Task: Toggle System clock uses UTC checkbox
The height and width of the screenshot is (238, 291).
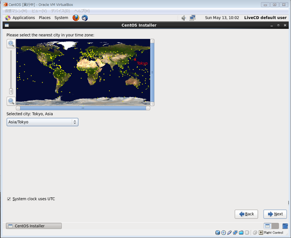Action: pos(9,199)
